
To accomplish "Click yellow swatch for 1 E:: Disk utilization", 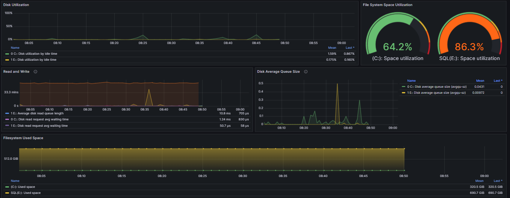I will 7,60.
